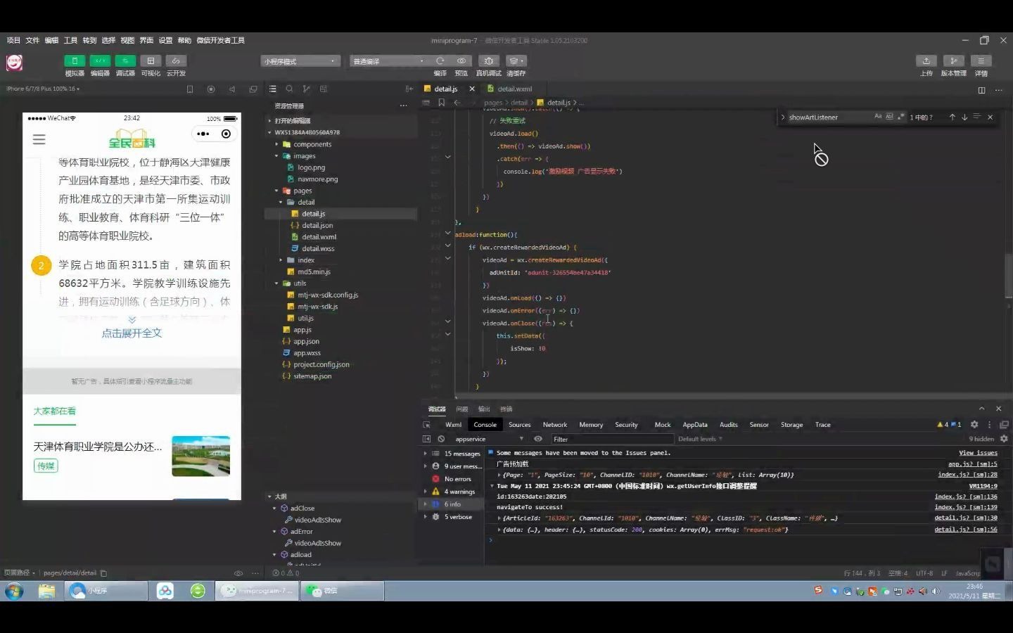Open the search icon in the sidebar
Screen dimensions: 1013x633
point(290,89)
